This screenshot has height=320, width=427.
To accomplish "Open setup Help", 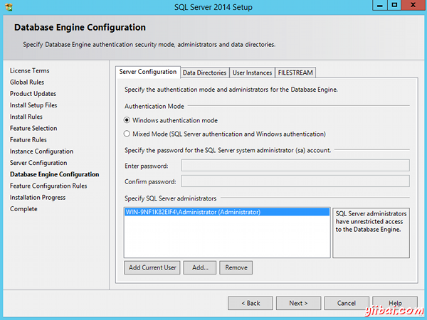I will pyautogui.click(x=395, y=303).
